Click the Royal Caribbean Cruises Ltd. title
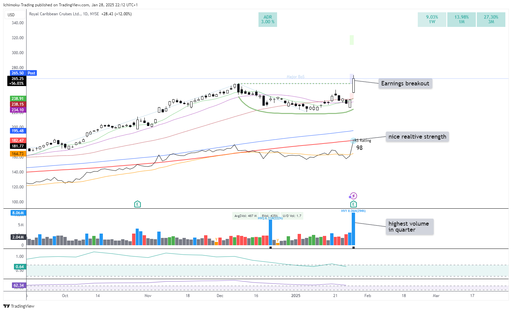512x312 pixels. pyautogui.click(x=55, y=14)
